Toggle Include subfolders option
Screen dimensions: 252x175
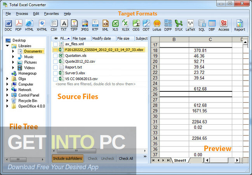pyautogui.click(x=68, y=158)
